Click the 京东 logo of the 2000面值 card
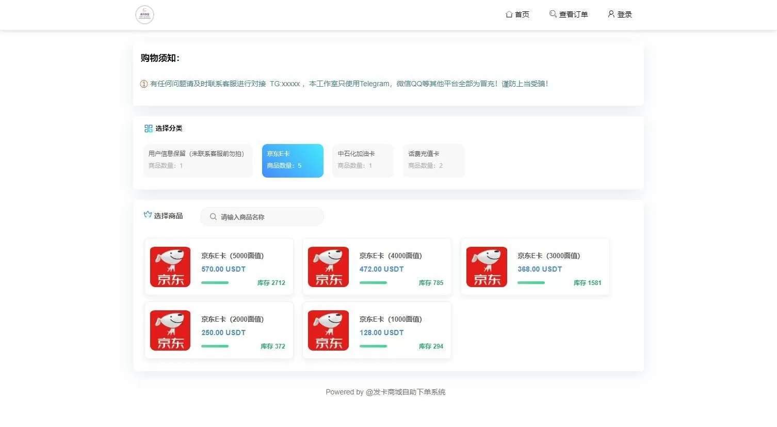The image size is (777, 427). (x=170, y=330)
